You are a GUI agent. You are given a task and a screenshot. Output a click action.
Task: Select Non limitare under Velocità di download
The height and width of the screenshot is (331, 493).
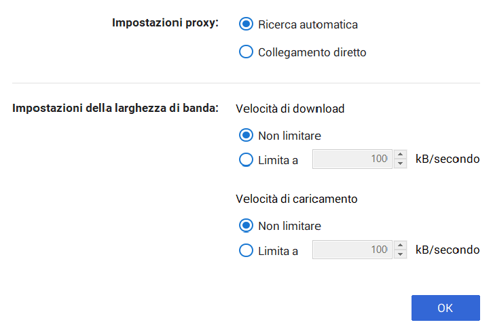(246, 135)
